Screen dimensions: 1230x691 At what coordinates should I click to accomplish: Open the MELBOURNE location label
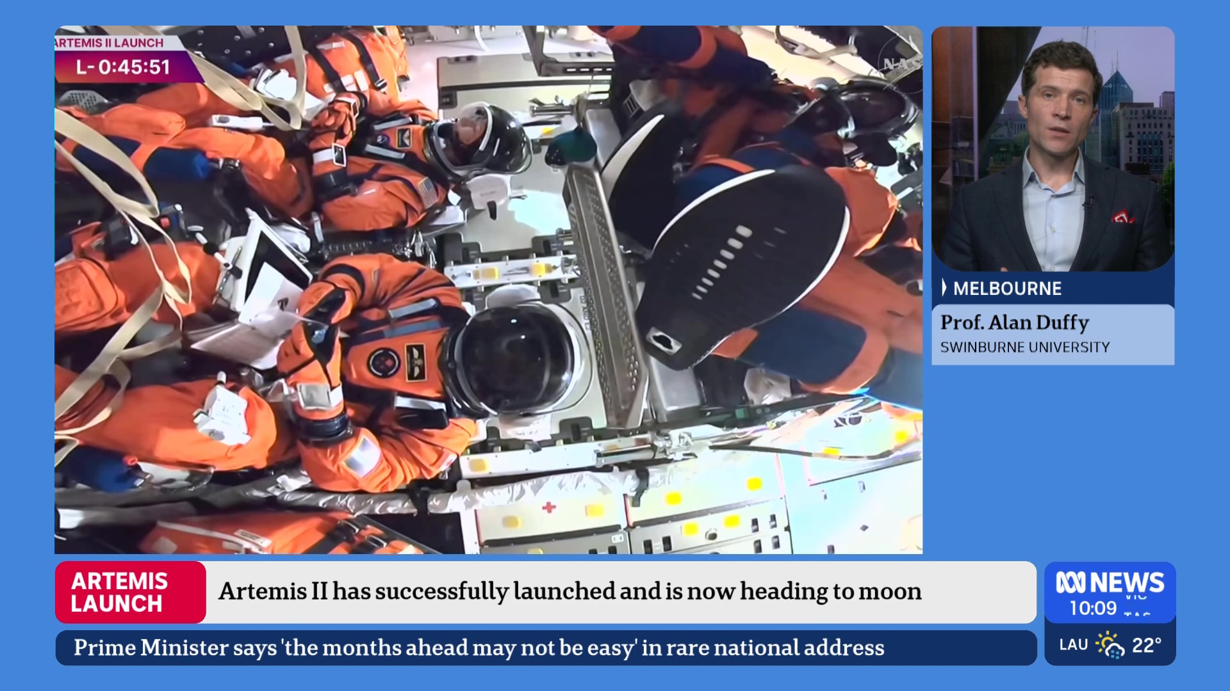click(1007, 289)
